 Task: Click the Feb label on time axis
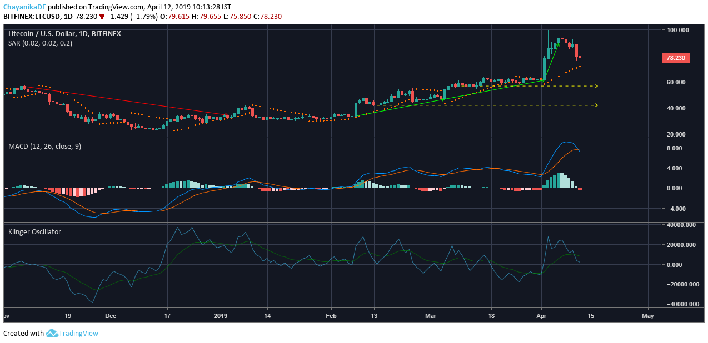click(x=331, y=316)
